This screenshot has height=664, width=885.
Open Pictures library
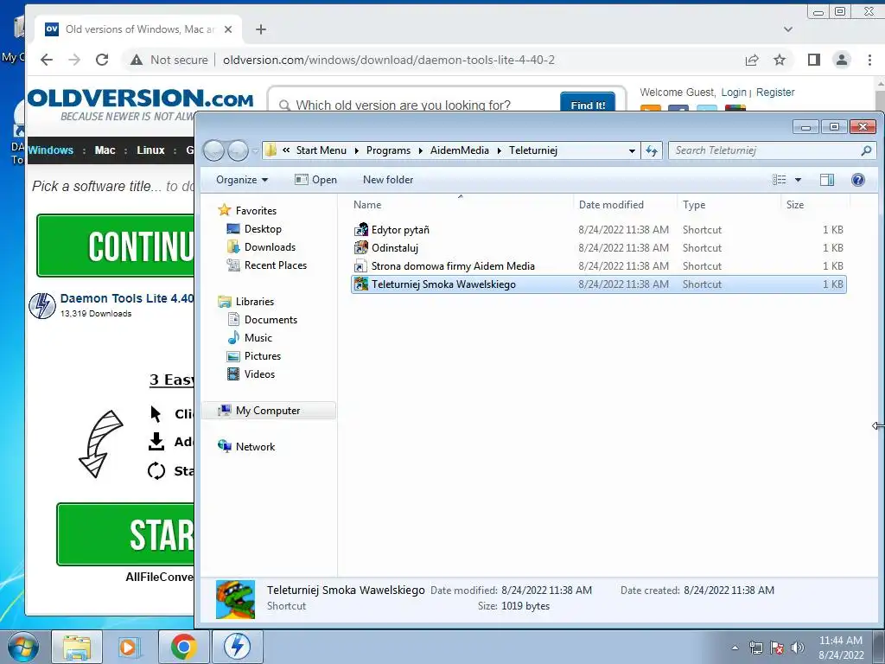tap(263, 355)
